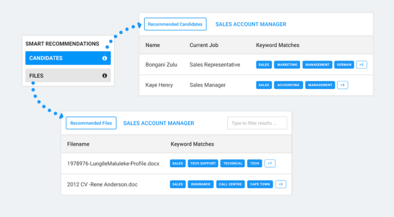Open the 1978976-LungileMaluleke-Profile.docx file

[113, 163]
